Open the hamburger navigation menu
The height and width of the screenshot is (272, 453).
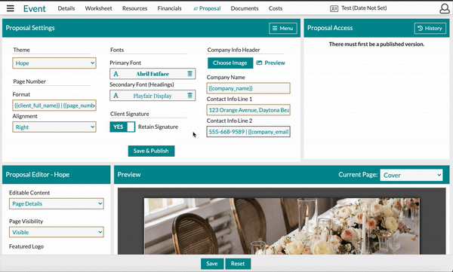11,8
